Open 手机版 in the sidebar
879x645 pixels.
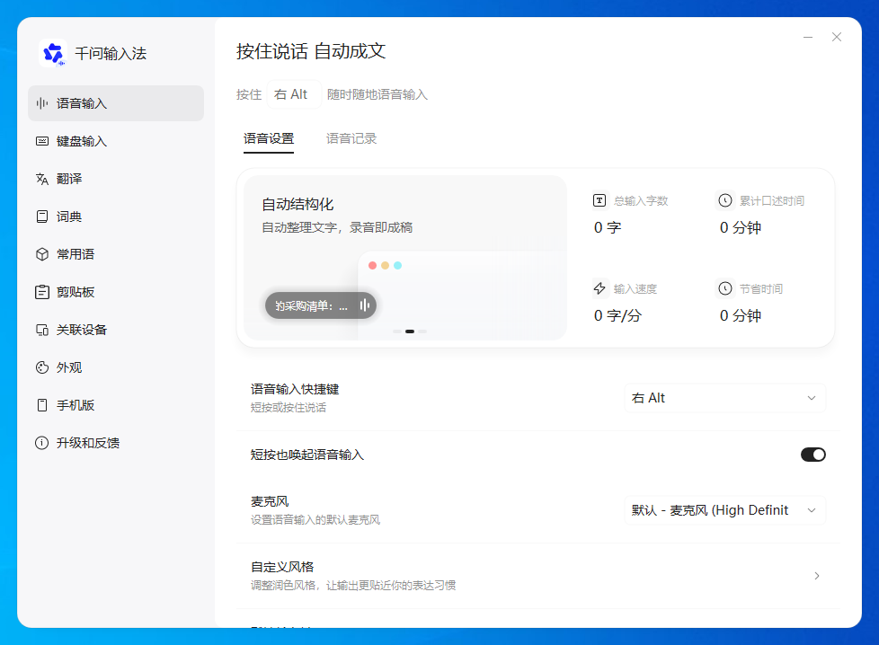click(x=116, y=405)
